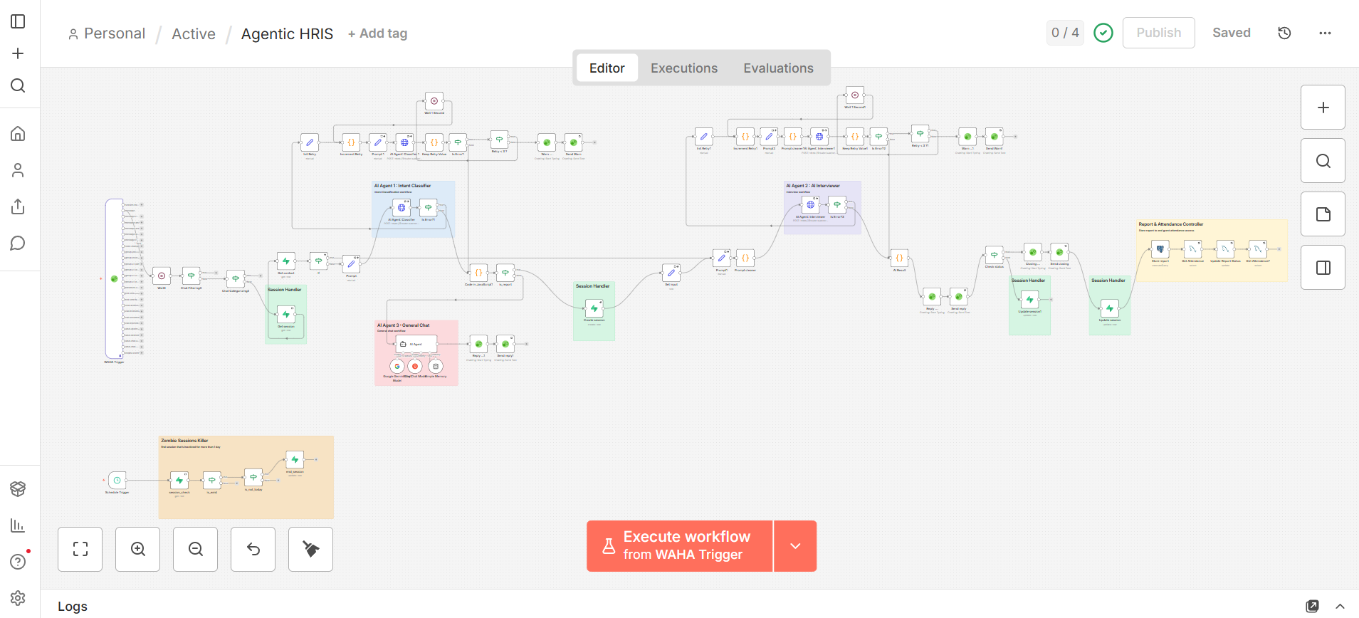
Task: Edit the Agentic HRIS workflow name
Action: coord(287,33)
